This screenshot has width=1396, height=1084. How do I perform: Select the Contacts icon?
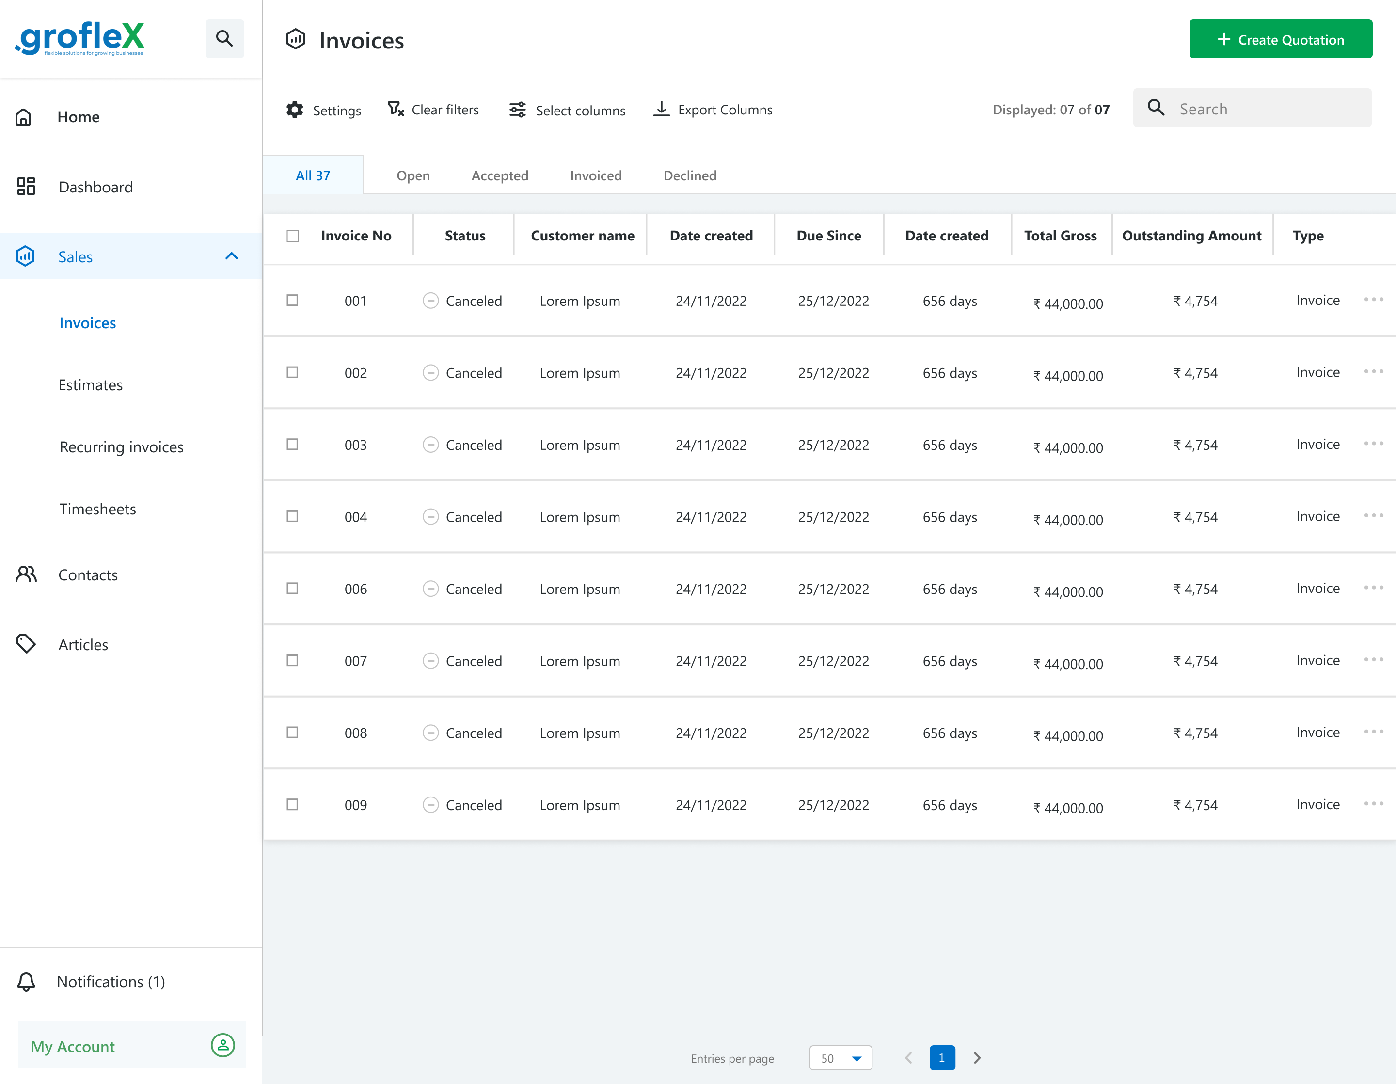pyautogui.click(x=26, y=574)
